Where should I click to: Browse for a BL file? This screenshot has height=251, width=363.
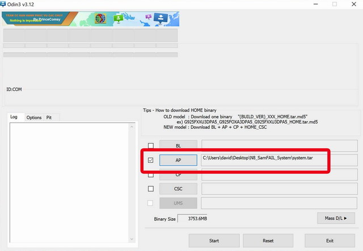click(x=178, y=146)
